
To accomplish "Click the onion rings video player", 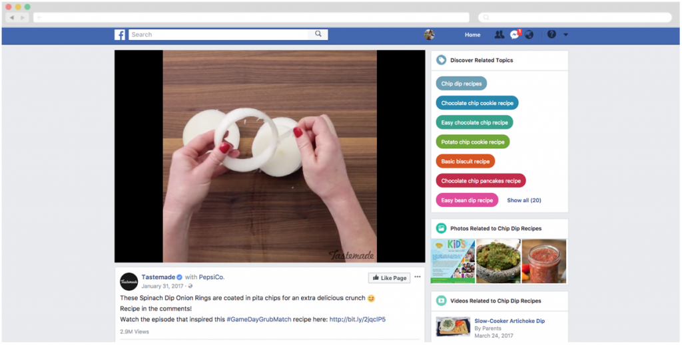I will [270, 156].
